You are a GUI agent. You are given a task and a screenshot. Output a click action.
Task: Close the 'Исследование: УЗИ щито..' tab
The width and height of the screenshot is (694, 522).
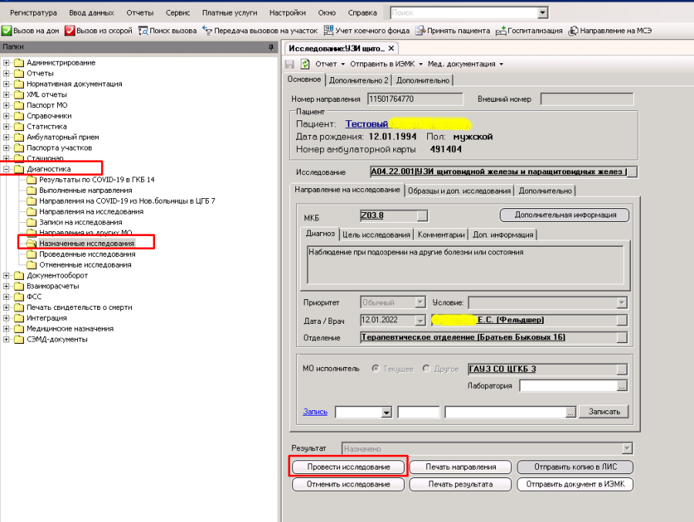[391, 49]
